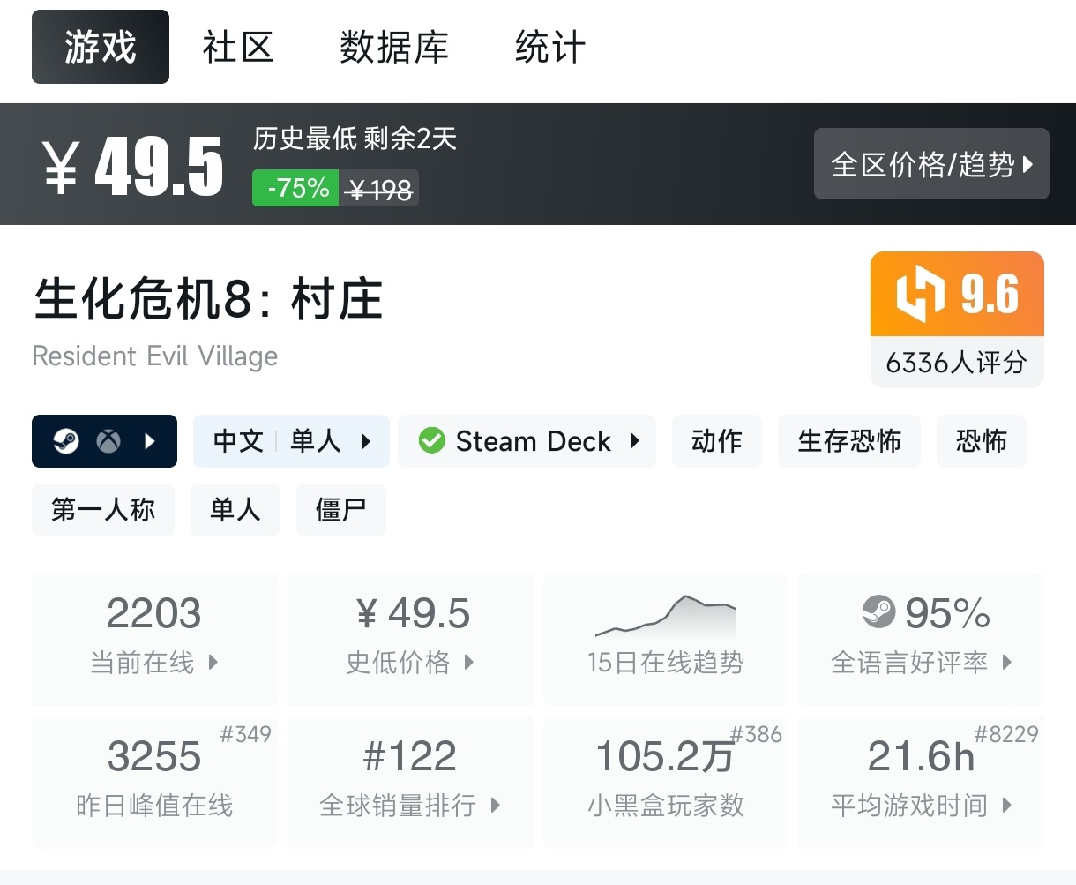The width and height of the screenshot is (1076, 885).
Task: Select the 第一人称 tag
Action: point(103,510)
